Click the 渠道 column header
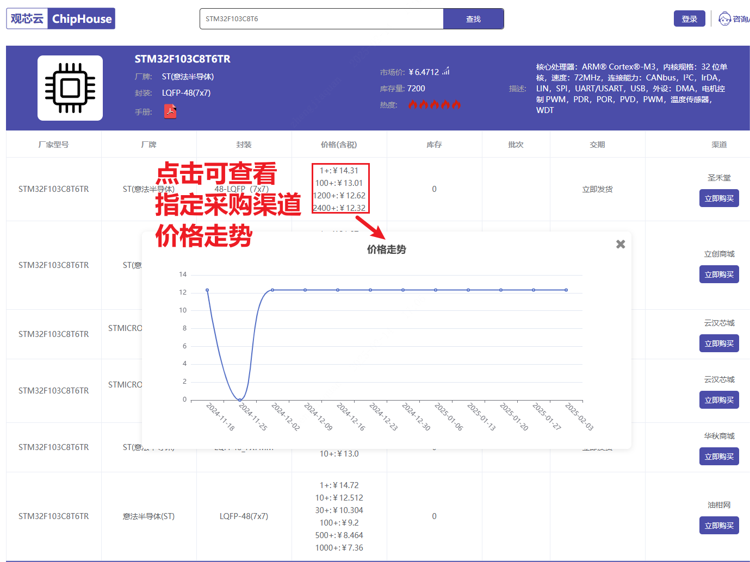Viewport: 750px width, 562px height. click(x=719, y=145)
